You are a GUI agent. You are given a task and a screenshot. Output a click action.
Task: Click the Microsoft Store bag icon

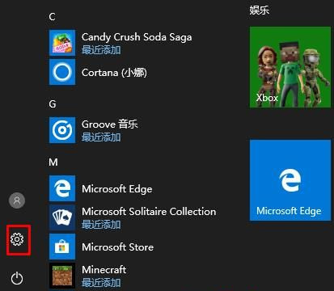[62, 247]
